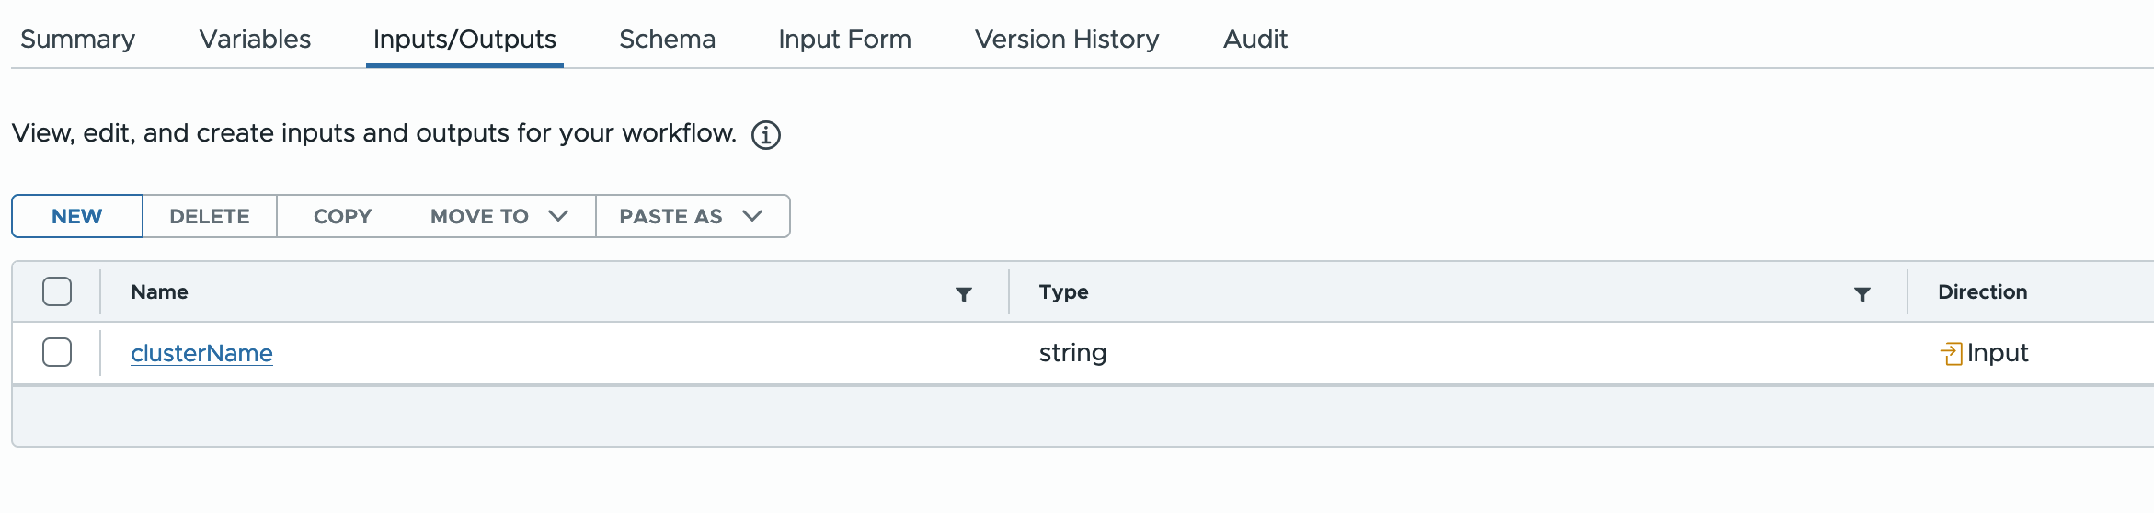Viewport: 2154px width, 513px height.
Task: Open the Type column filter icon
Action: tap(1862, 294)
